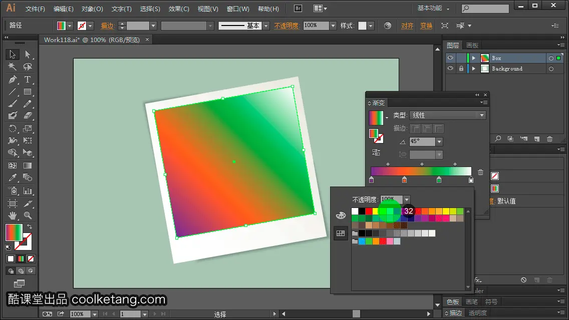The image size is (569, 320).
Task: Open gradient angle dropdown
Action: tap(439, 141)
